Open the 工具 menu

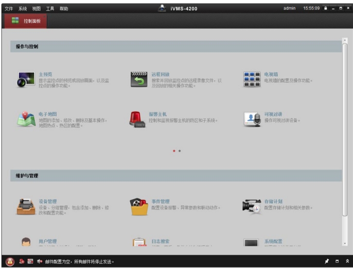coord(50,9)
